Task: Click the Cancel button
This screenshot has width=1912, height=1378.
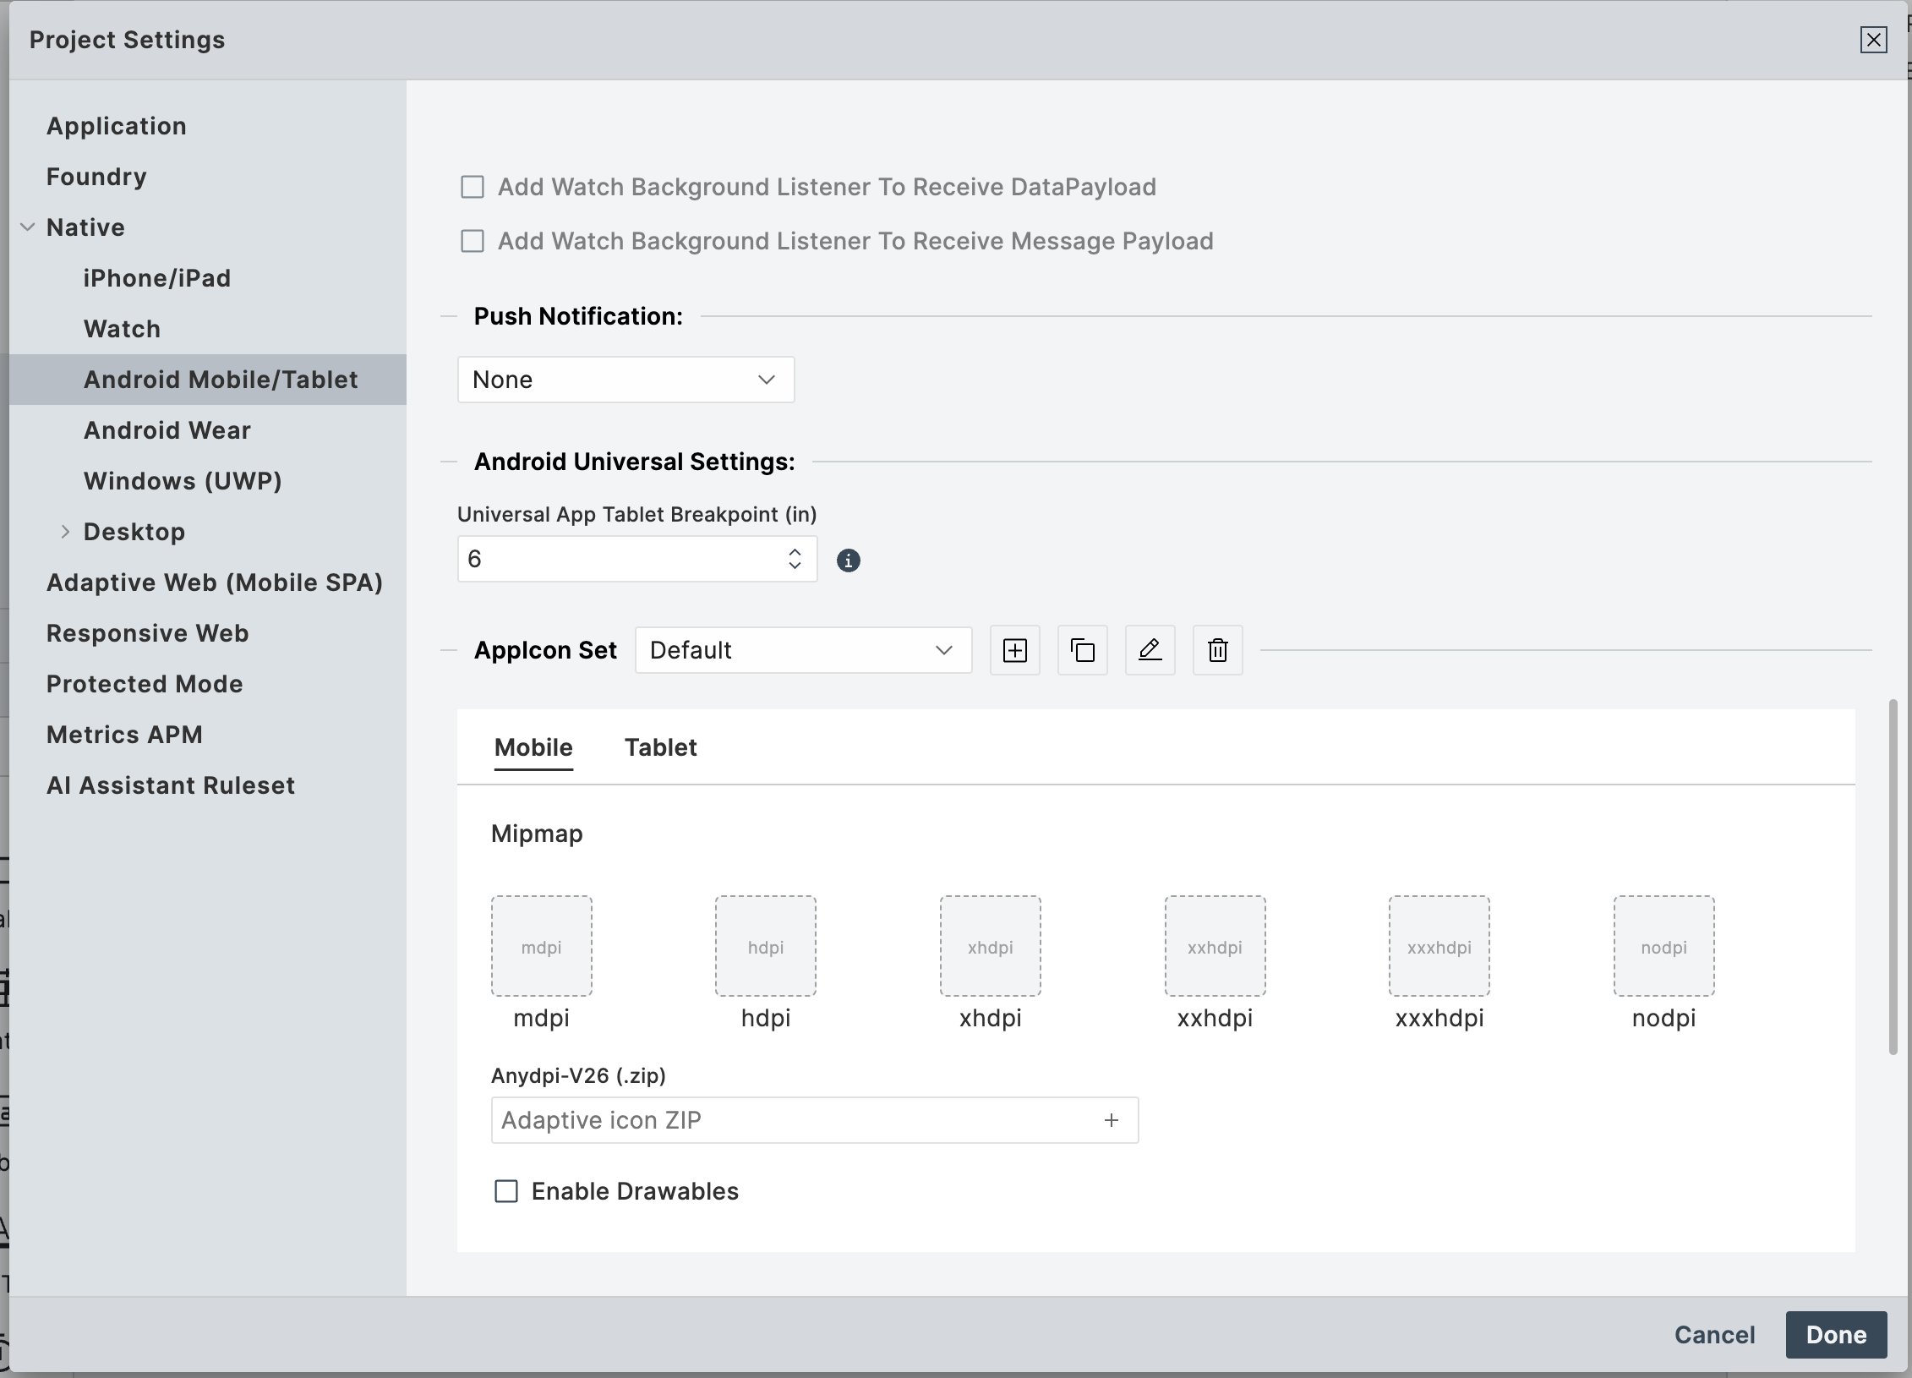Action: pyautogui.click(x=1714, y=1335)
